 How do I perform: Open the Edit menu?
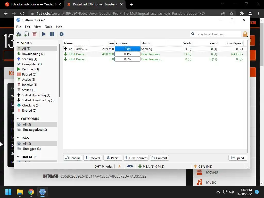[x=27, y=27]
